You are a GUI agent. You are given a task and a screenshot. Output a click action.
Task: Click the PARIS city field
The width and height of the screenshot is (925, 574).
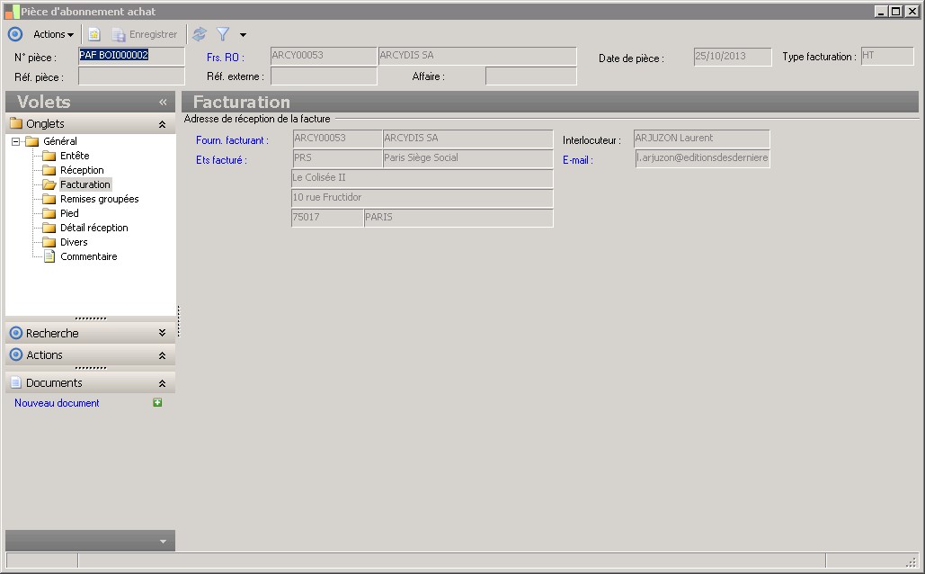[458, 218]
